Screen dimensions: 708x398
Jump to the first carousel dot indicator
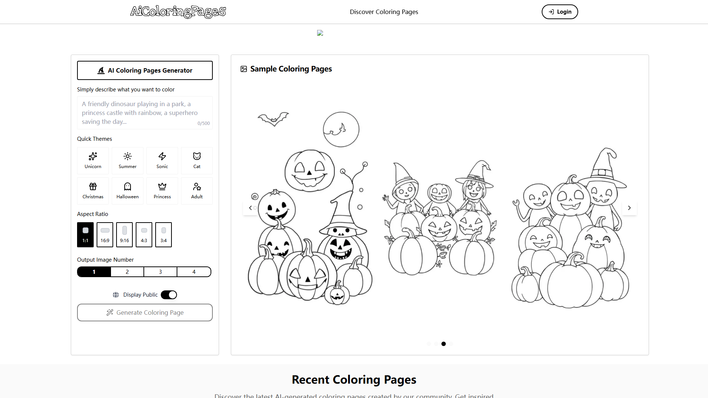coord(429,343)
